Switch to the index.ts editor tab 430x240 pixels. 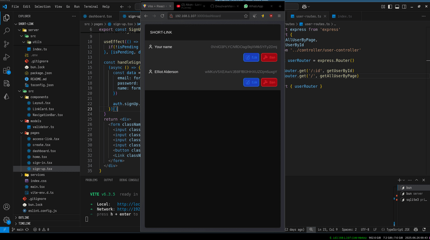coord(345,17)
